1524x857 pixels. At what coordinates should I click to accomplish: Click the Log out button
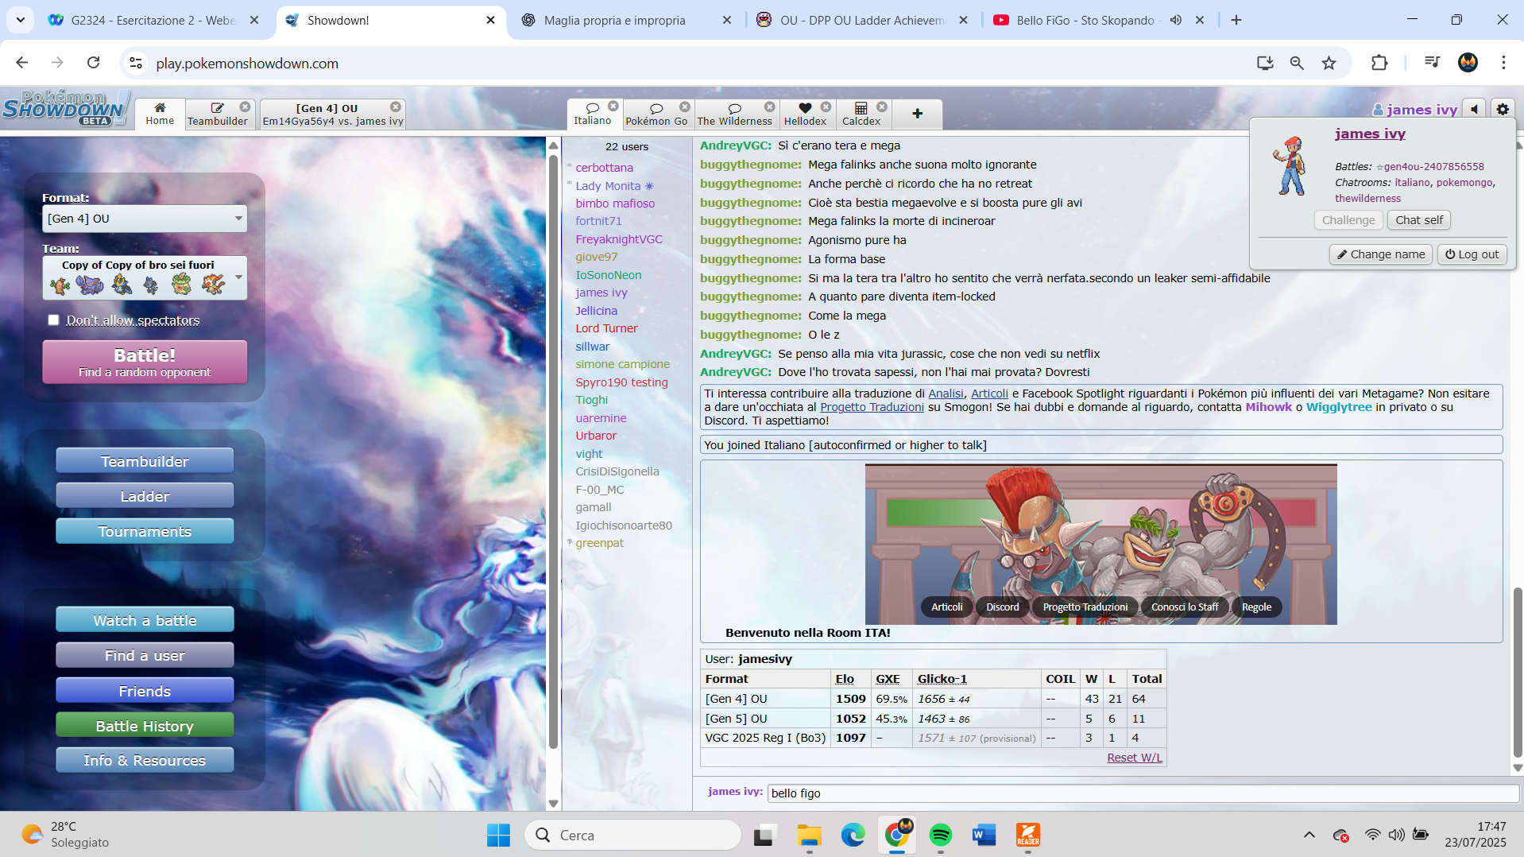[1472, 254]
